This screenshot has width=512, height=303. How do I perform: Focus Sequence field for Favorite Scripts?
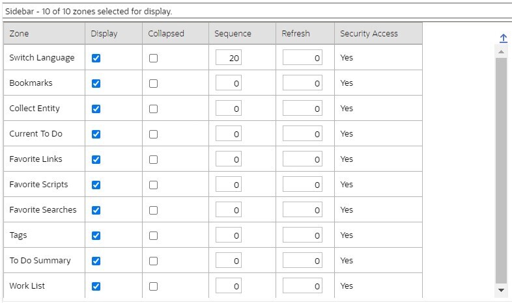(x=229, y=185)
